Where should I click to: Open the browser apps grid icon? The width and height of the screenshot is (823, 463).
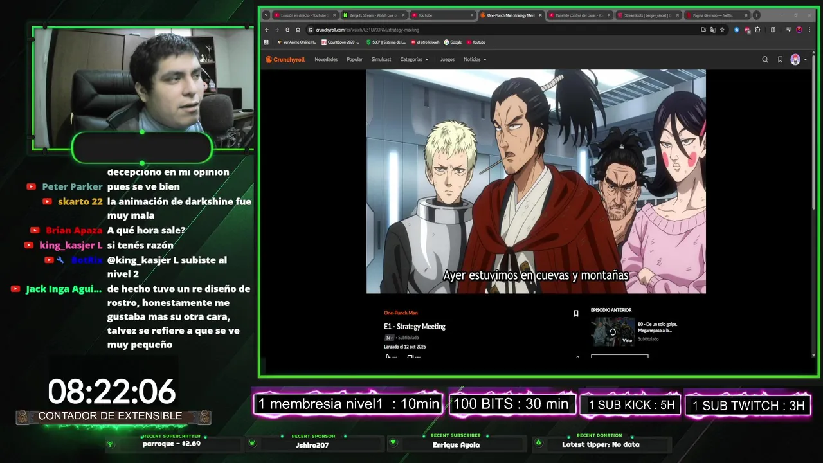267,42
